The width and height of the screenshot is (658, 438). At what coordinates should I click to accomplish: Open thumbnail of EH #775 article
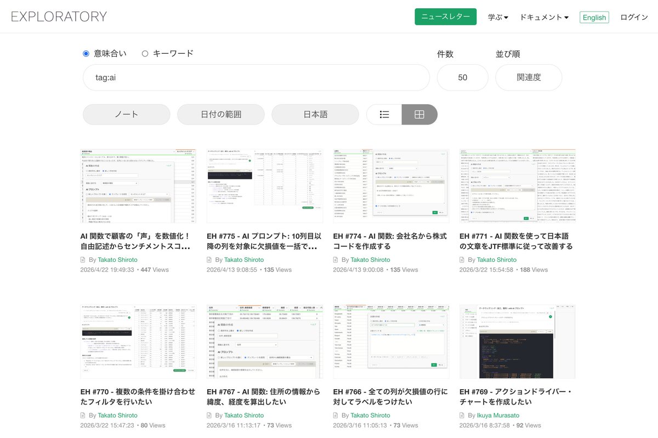point(265,186)
